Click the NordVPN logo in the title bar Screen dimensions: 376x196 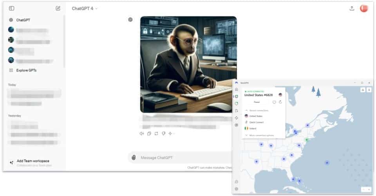237,83
